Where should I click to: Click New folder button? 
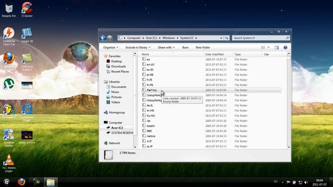pyautogui.click(x=202, y=47)
